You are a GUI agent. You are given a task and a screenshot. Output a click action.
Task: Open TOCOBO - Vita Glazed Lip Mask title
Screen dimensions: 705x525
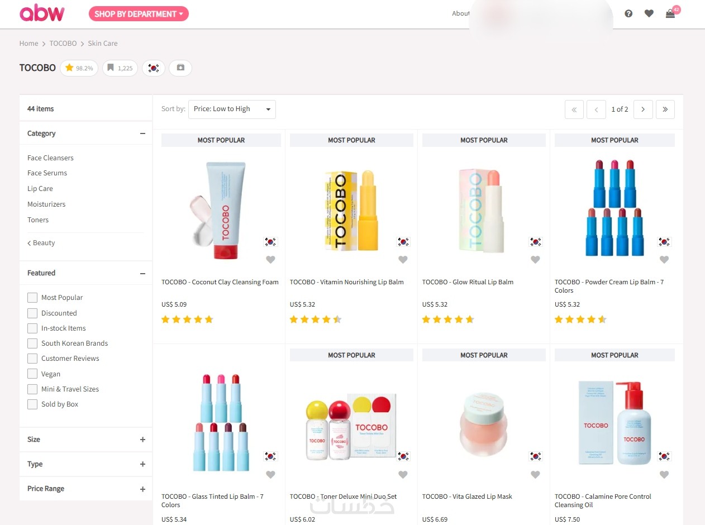[x=467, y=497]
